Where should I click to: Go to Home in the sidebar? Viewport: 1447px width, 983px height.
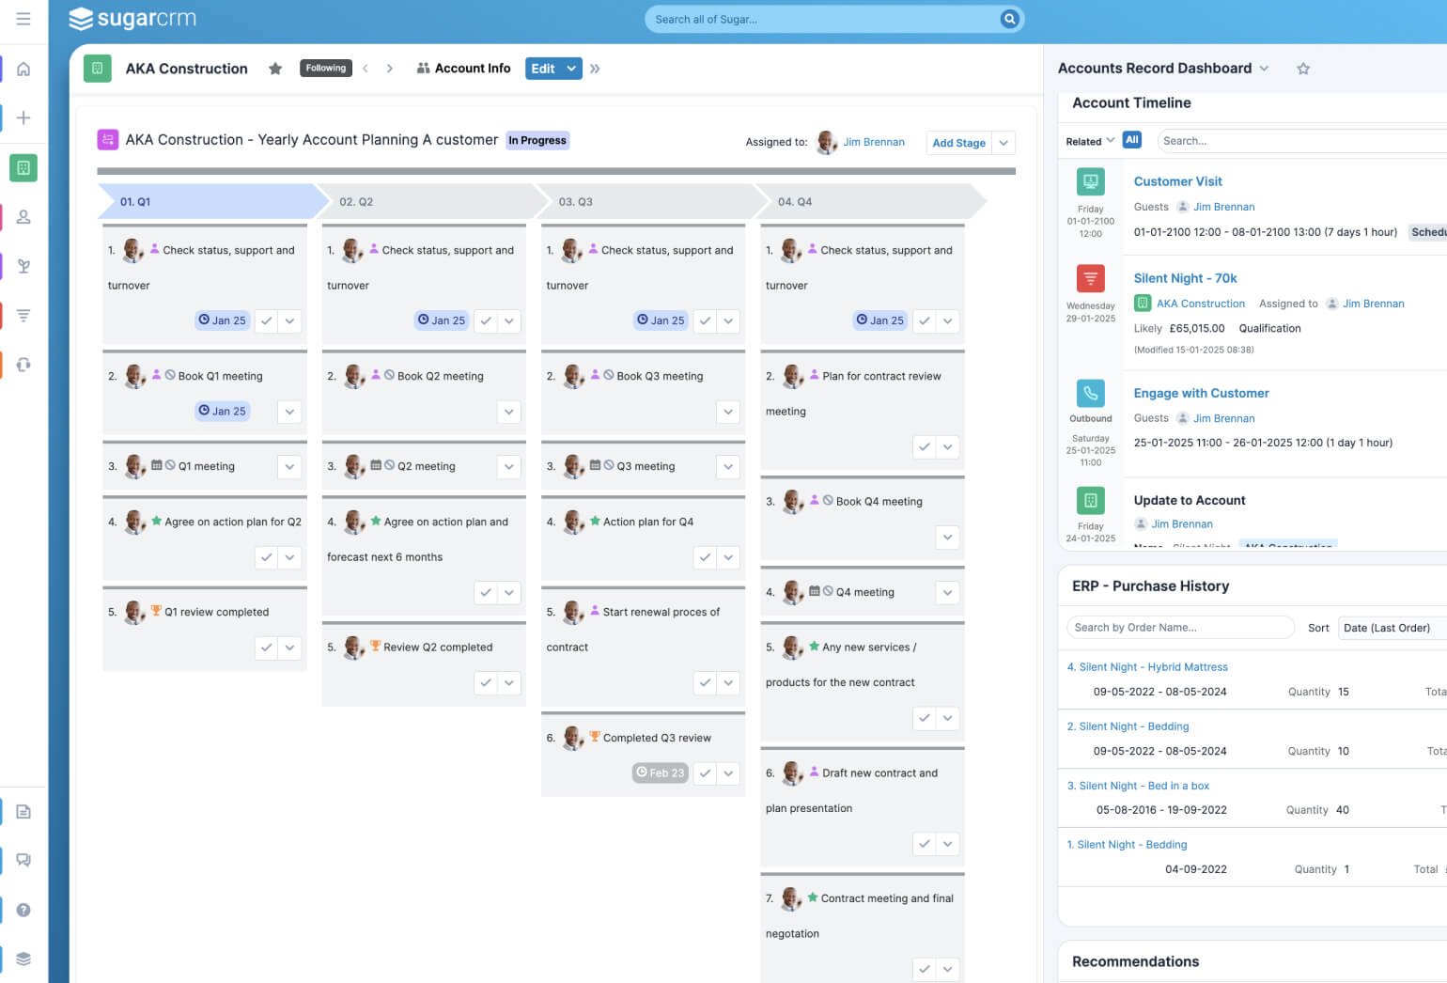[23, 69]
